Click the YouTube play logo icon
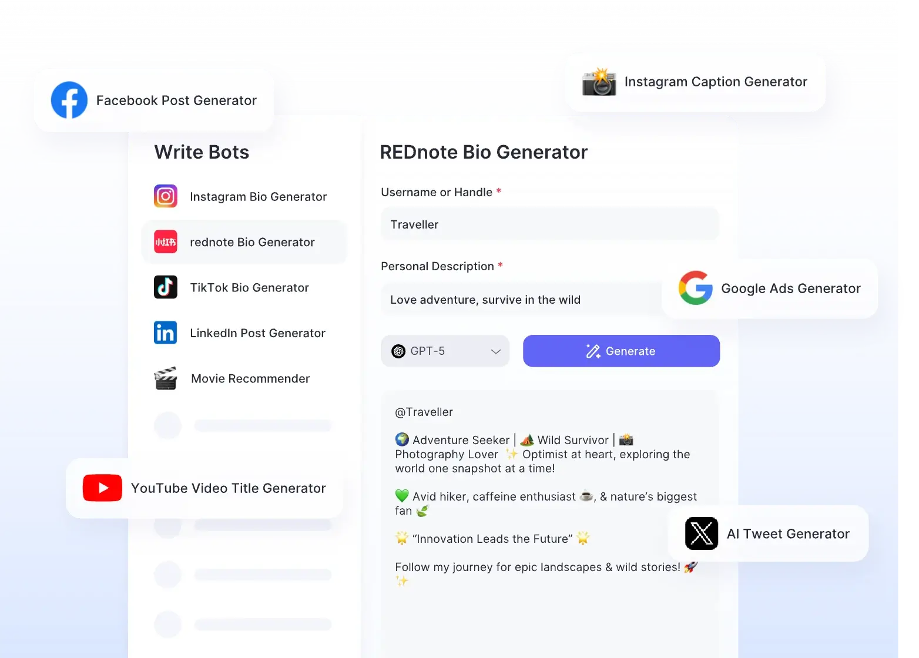The height and width of the screenshot is (658, 919). [x=103, y=488]
